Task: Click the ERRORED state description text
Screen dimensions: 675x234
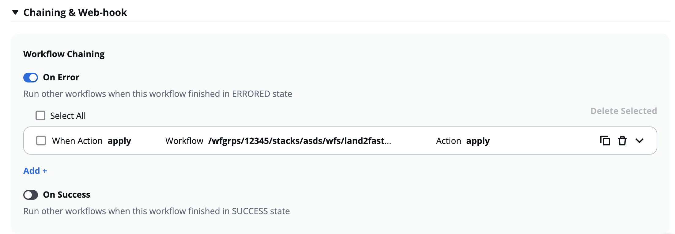Action: [158, 94]
